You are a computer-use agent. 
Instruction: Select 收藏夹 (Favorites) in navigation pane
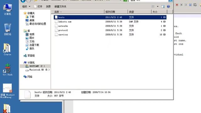tap(29, 13)
